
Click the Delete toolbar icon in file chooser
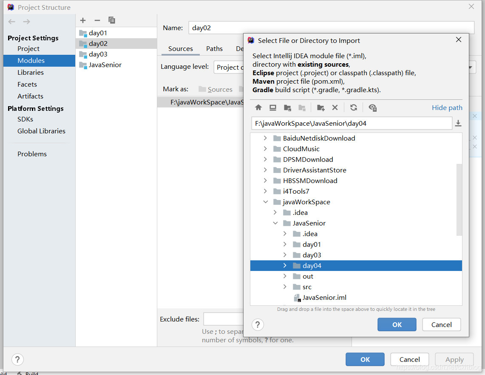pyautogui.click(x=335, y=107)
